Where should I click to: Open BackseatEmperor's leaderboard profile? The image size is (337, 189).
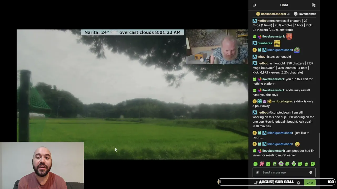[274, 14]
